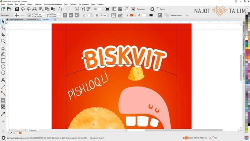Click the Copy icon in toolbar
Image resolution: width=250 pixels, height=141 pixels.
coord(47,9)
